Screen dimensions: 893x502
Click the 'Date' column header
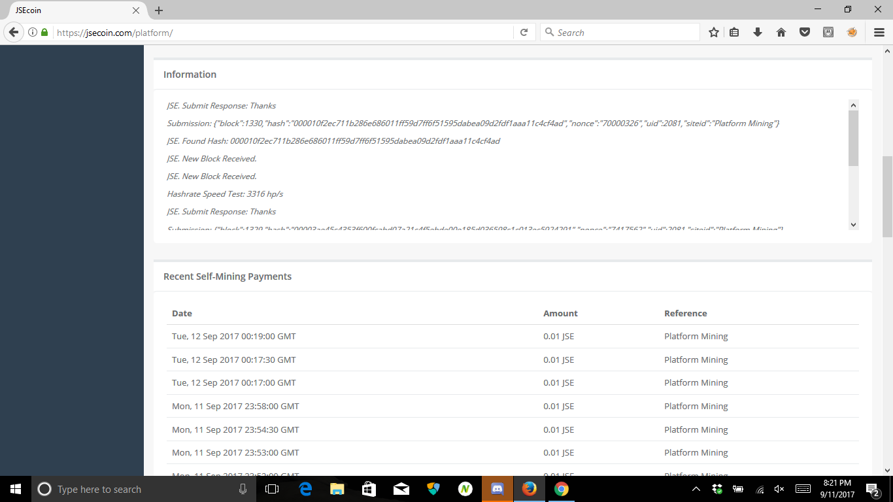pyautogui.click(x=182, y=313)
